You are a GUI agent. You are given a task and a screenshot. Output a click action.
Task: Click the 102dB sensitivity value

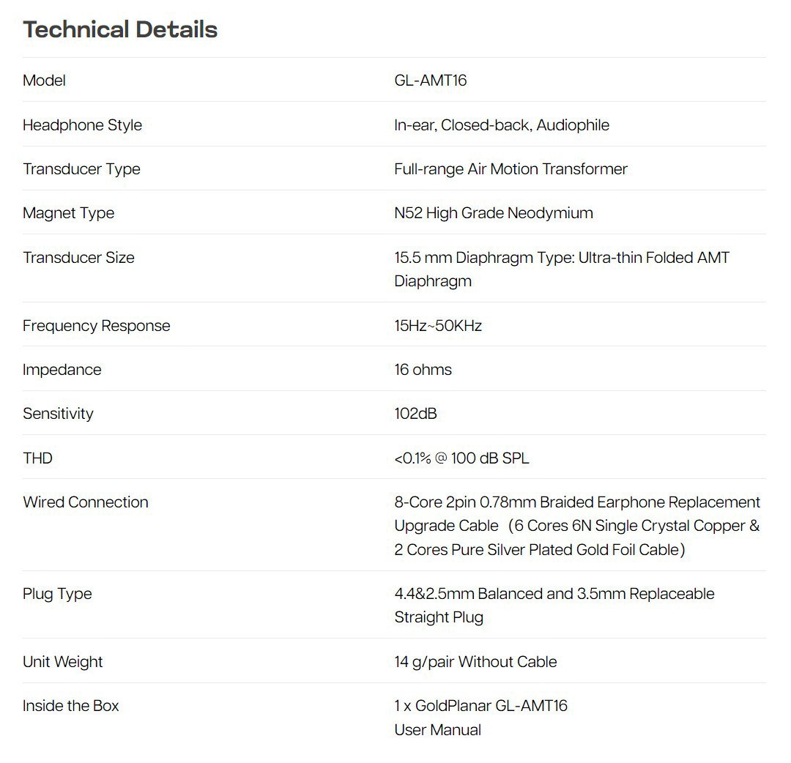pyautogui.click(x=415, y=414)
